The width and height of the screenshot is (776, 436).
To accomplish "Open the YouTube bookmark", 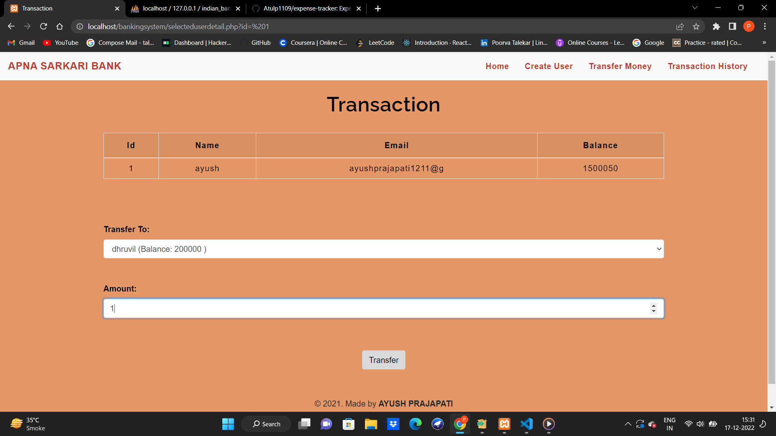I will (60, 42).
